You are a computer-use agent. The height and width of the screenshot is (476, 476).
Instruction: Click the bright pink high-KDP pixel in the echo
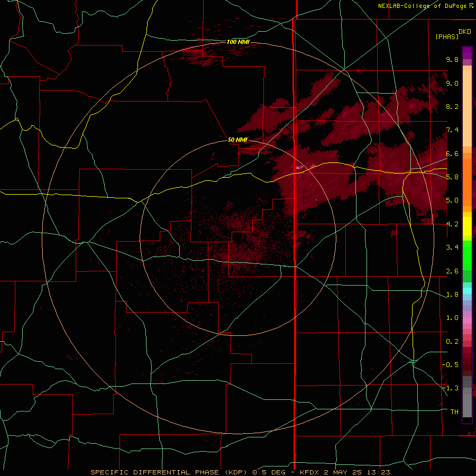(x=298, y=167)
